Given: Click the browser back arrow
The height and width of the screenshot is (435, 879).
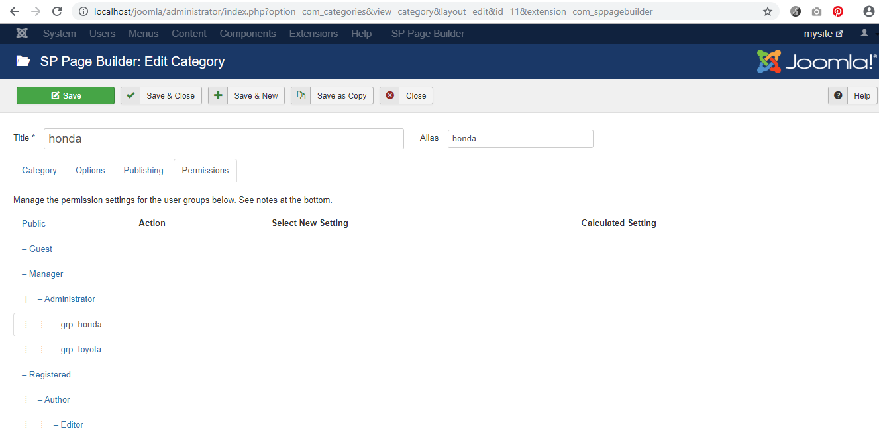Looking at the screenshot, I should pyautogui.click(x=15, y=11).
